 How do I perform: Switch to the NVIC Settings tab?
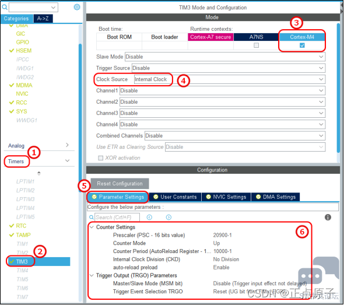click(226, 197)
